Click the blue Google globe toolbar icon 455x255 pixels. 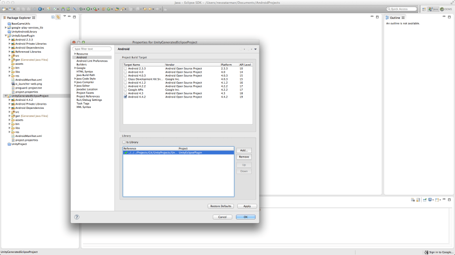coord(40,9)
